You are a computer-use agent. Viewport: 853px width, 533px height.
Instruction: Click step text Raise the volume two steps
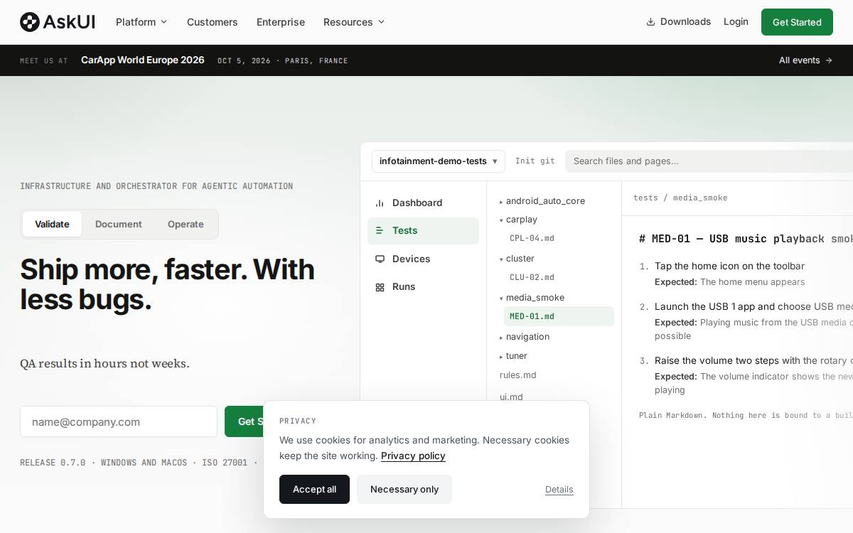[x=753, y=360]
